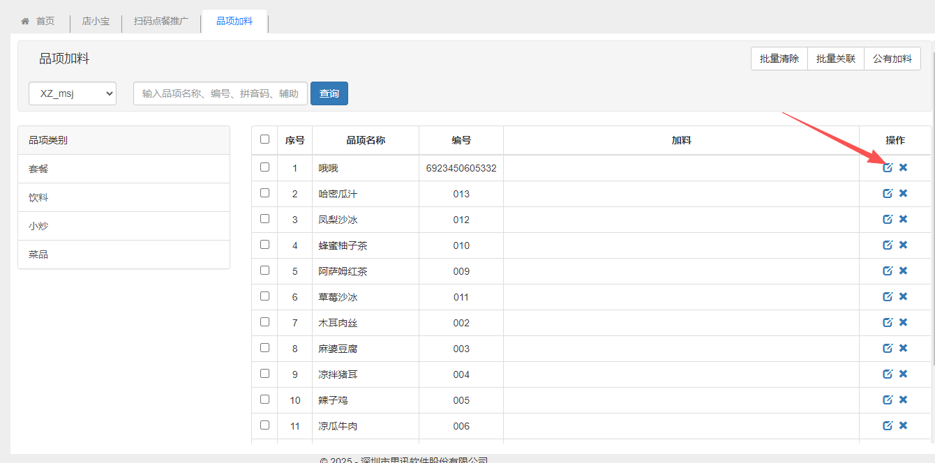Click the 批量清除 button
The width and height of the screenshot is (935, 463).
tap(779, 59)
